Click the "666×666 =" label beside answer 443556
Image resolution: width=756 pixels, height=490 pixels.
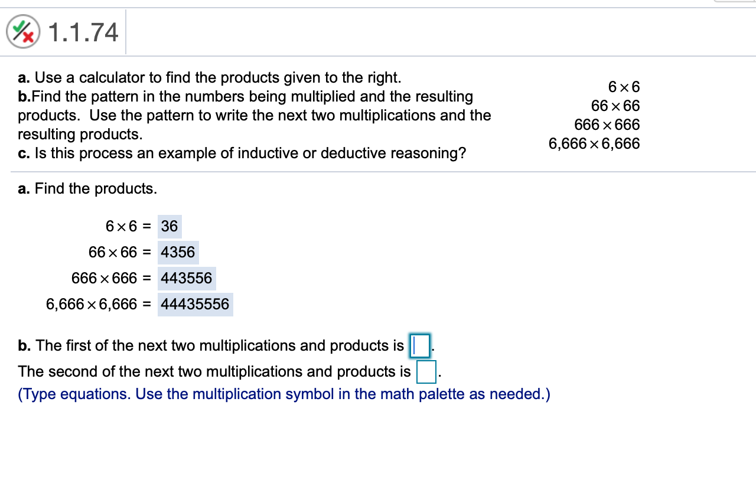tap(112, 278)
